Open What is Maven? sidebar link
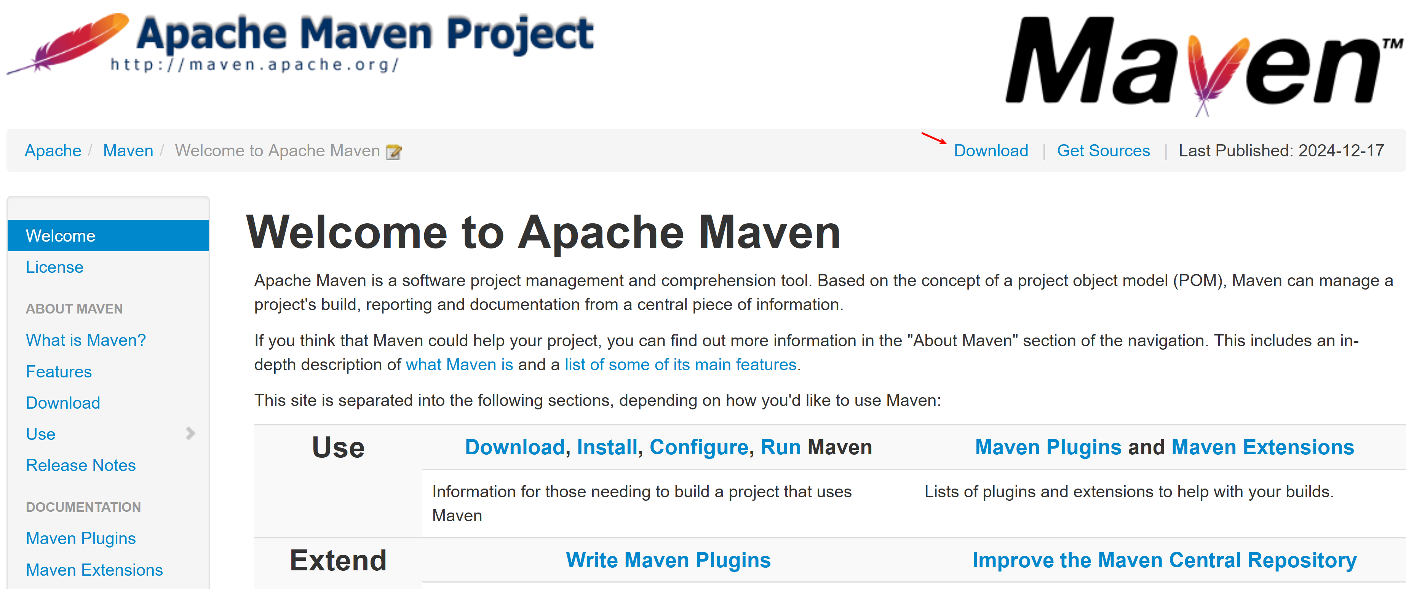This screenshot has height=589, width=1406. [x=86, y=340]
